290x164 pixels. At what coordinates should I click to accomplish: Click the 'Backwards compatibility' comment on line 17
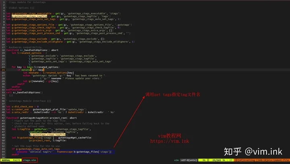click(25, 47)
